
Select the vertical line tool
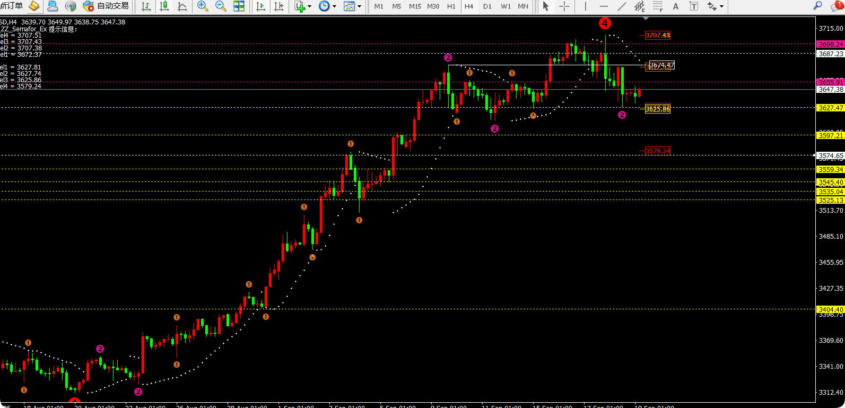pos(585,6)
